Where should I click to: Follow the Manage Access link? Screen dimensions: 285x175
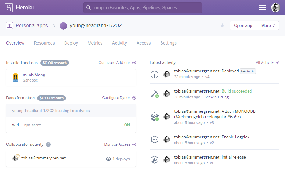(117, 144)
